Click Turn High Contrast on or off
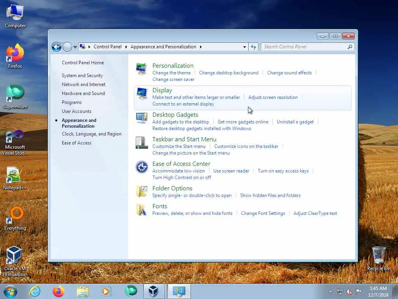The height and width of the screenshot is (299, 398). click(182, 178)
